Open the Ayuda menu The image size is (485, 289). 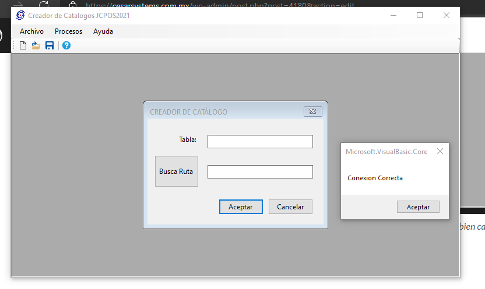[x=103, y=31]
